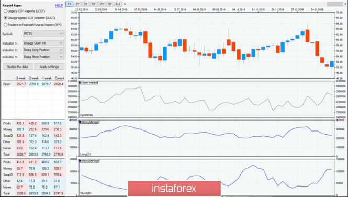Select the ALL timeframe tab
Viewport: 348px width, 197px height.
(118, 4)
